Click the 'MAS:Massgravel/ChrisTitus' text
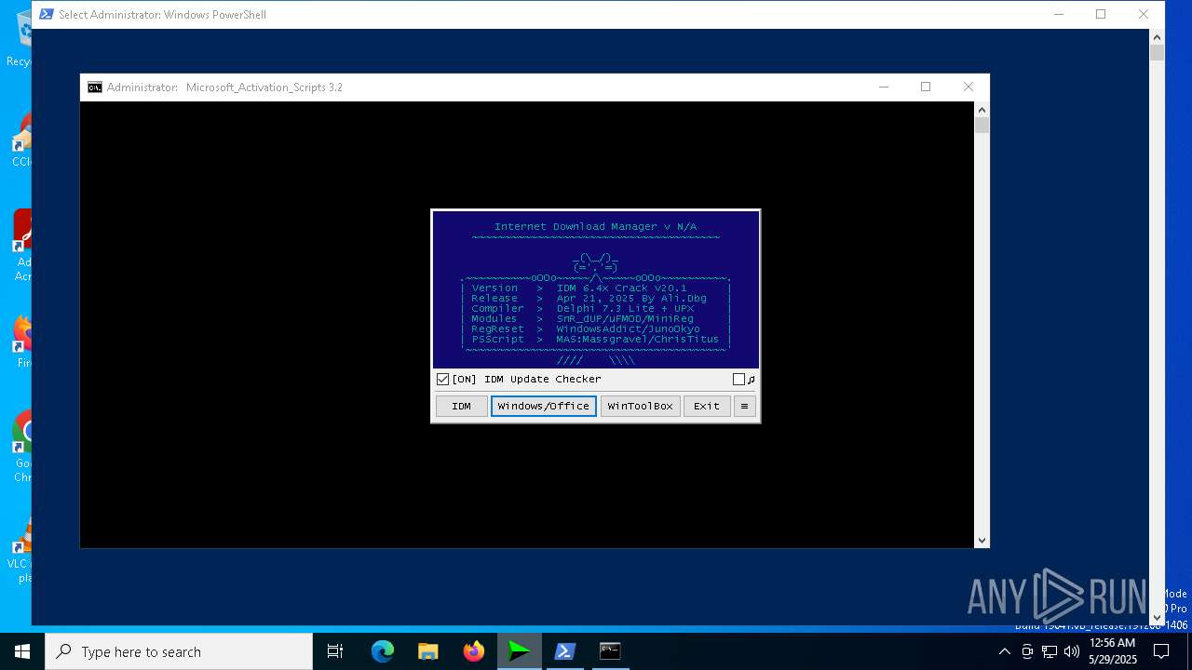Image resolution: width=1192 pixels, height=670 pixels. pos(638,340)
